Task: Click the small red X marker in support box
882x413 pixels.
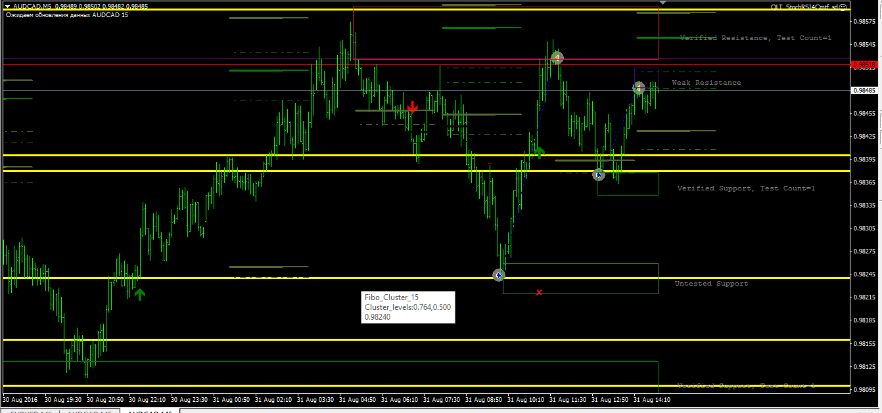Action: pyautogui.click(x=539, y=292)
